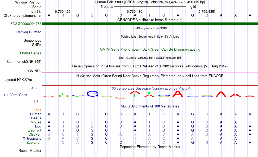Image resolution: width=258 pixels, height=157 pixels.
Task: Click the SNPs track label
Action: pyautogui.click(x=37, y=45)
